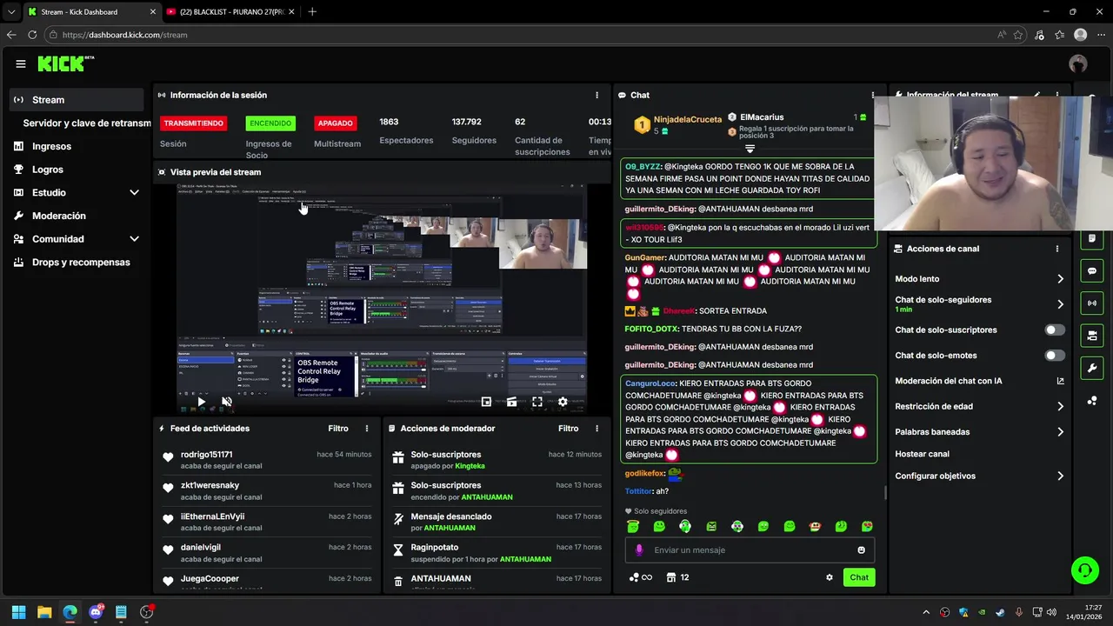Open the shop icon showing 12

(x=677, y=577)
